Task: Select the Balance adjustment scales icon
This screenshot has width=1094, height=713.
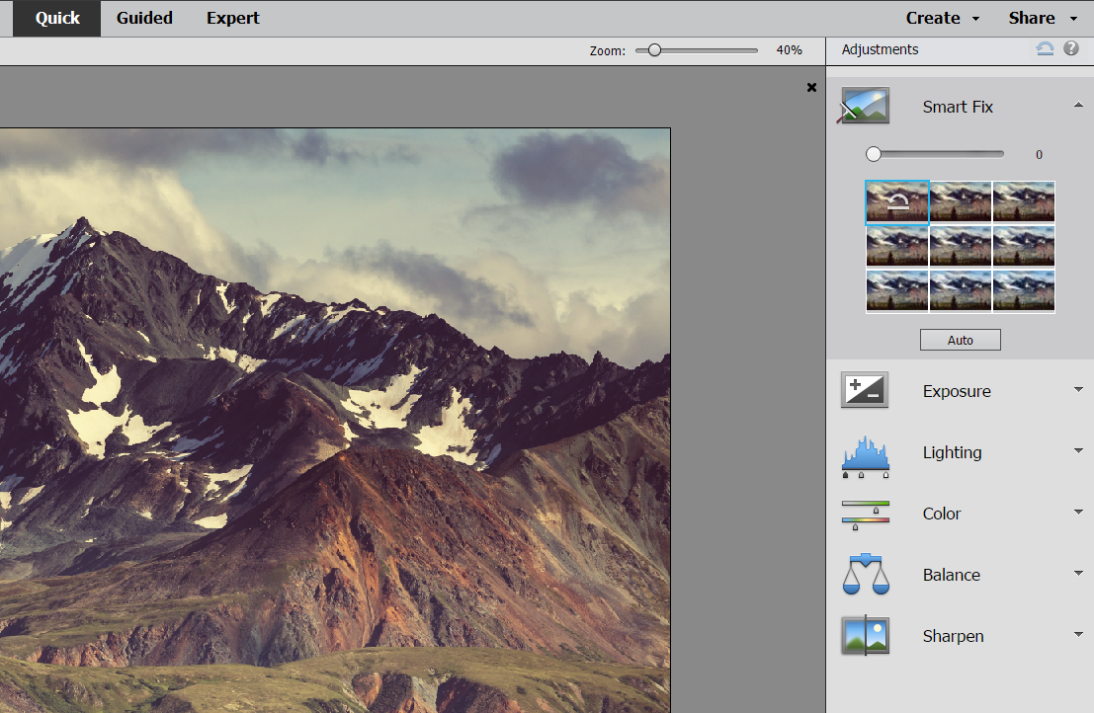Action: coord(864,573)
